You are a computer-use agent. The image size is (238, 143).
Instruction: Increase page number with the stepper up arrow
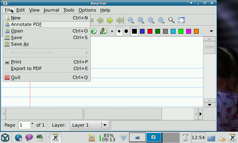tap(32, 123)
